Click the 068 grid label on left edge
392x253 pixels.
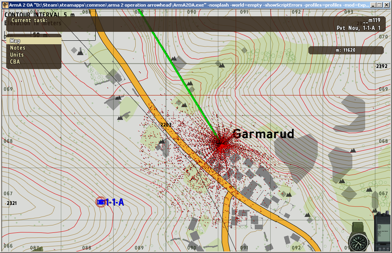point(8,141)
